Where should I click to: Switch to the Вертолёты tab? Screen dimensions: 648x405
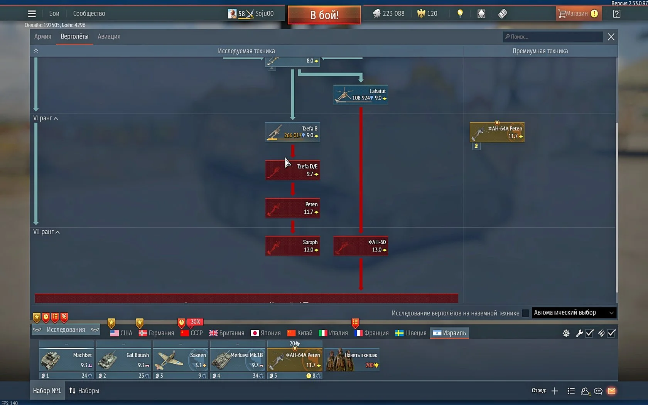[x=74, y=36]
